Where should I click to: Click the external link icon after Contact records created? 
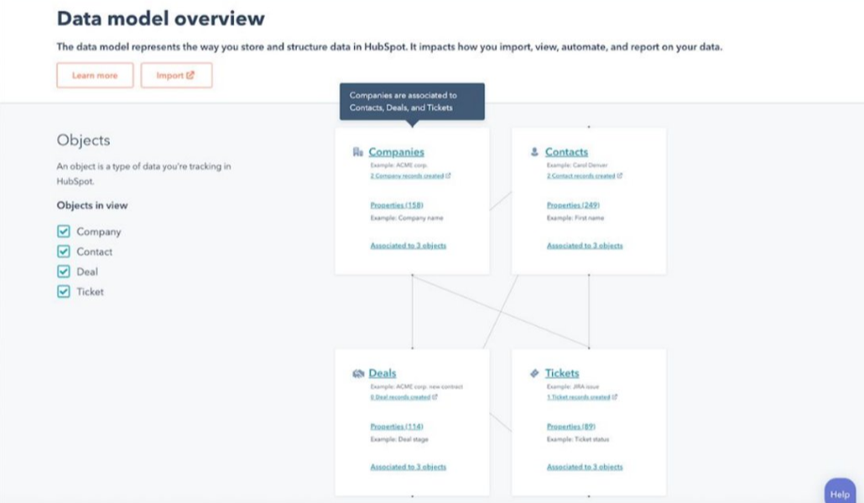(x=619, y=176)
